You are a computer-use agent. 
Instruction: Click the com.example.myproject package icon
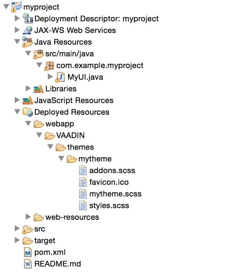(x=49, y=66)
